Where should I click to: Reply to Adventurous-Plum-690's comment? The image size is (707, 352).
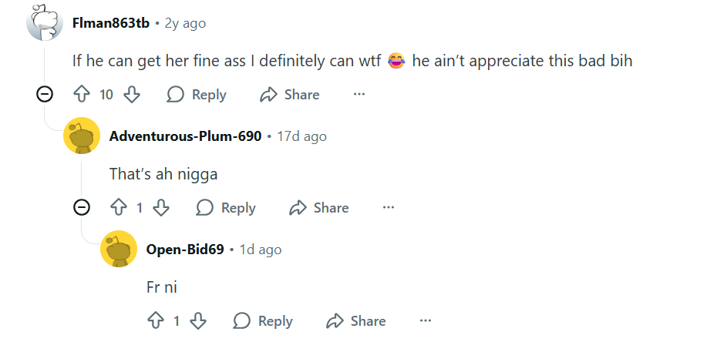coord(226,208)
